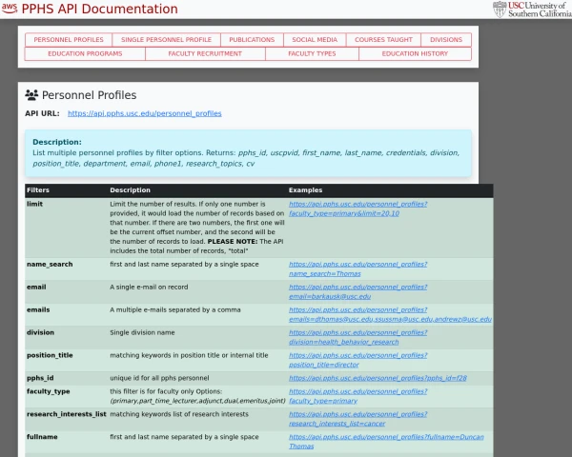Open the name_search=Thomas example link

tap(357, 268)
